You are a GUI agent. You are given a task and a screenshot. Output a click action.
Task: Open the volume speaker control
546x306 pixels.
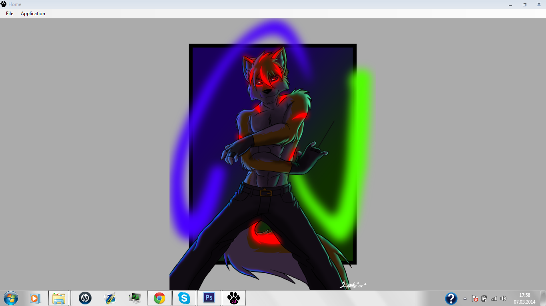point(503,298)
